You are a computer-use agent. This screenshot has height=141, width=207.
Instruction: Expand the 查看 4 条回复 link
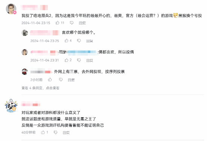pyautogui.click(x=40, y=88)
